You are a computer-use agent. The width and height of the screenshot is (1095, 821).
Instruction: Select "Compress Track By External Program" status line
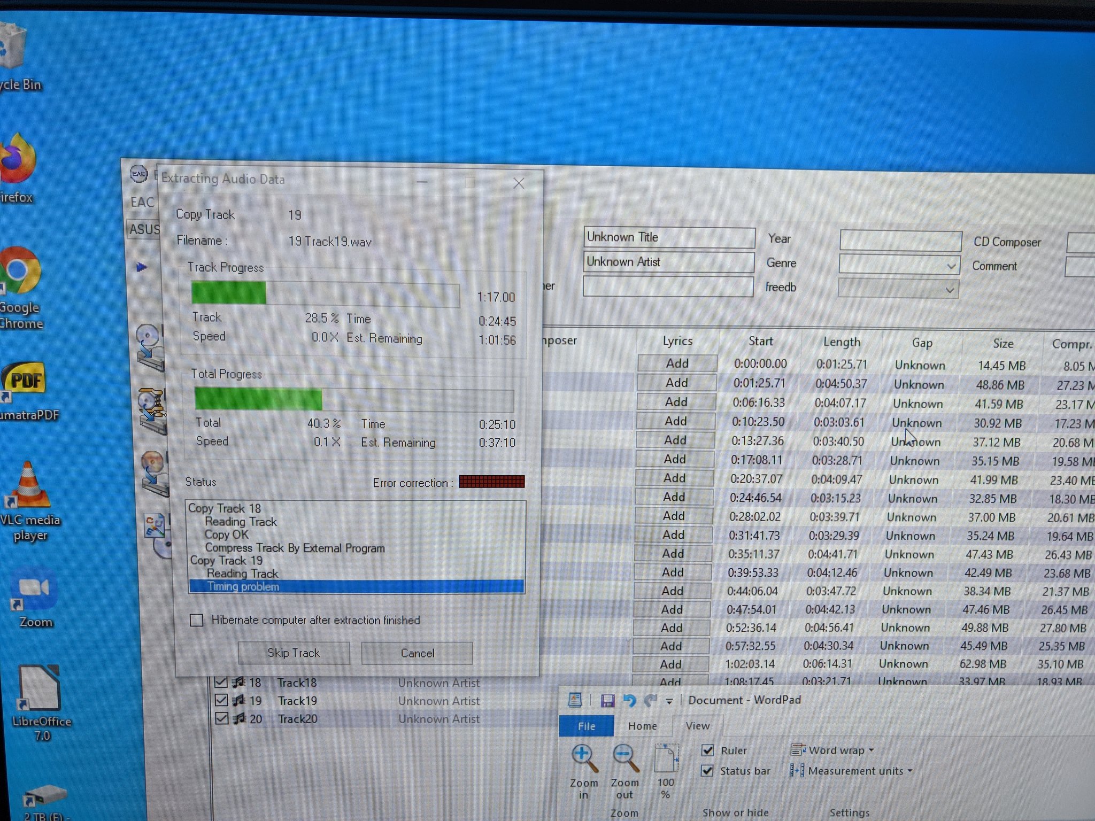pyautogui.click(x=295, y=548)
